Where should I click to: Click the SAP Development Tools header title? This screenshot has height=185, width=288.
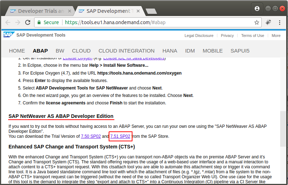click(41, 35)
